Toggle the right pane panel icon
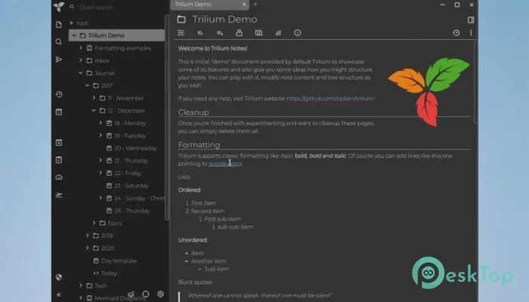 [471, 20]
